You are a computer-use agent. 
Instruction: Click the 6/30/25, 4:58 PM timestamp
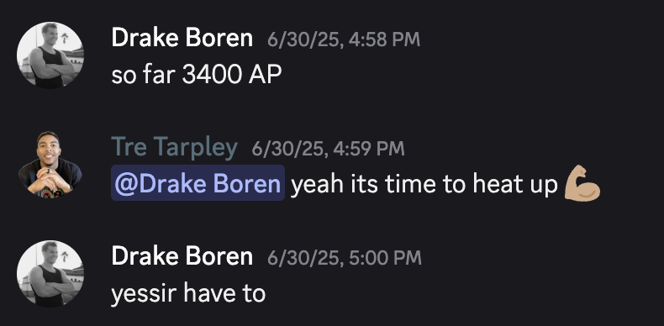pyautogui.click(x=344, y=39)
